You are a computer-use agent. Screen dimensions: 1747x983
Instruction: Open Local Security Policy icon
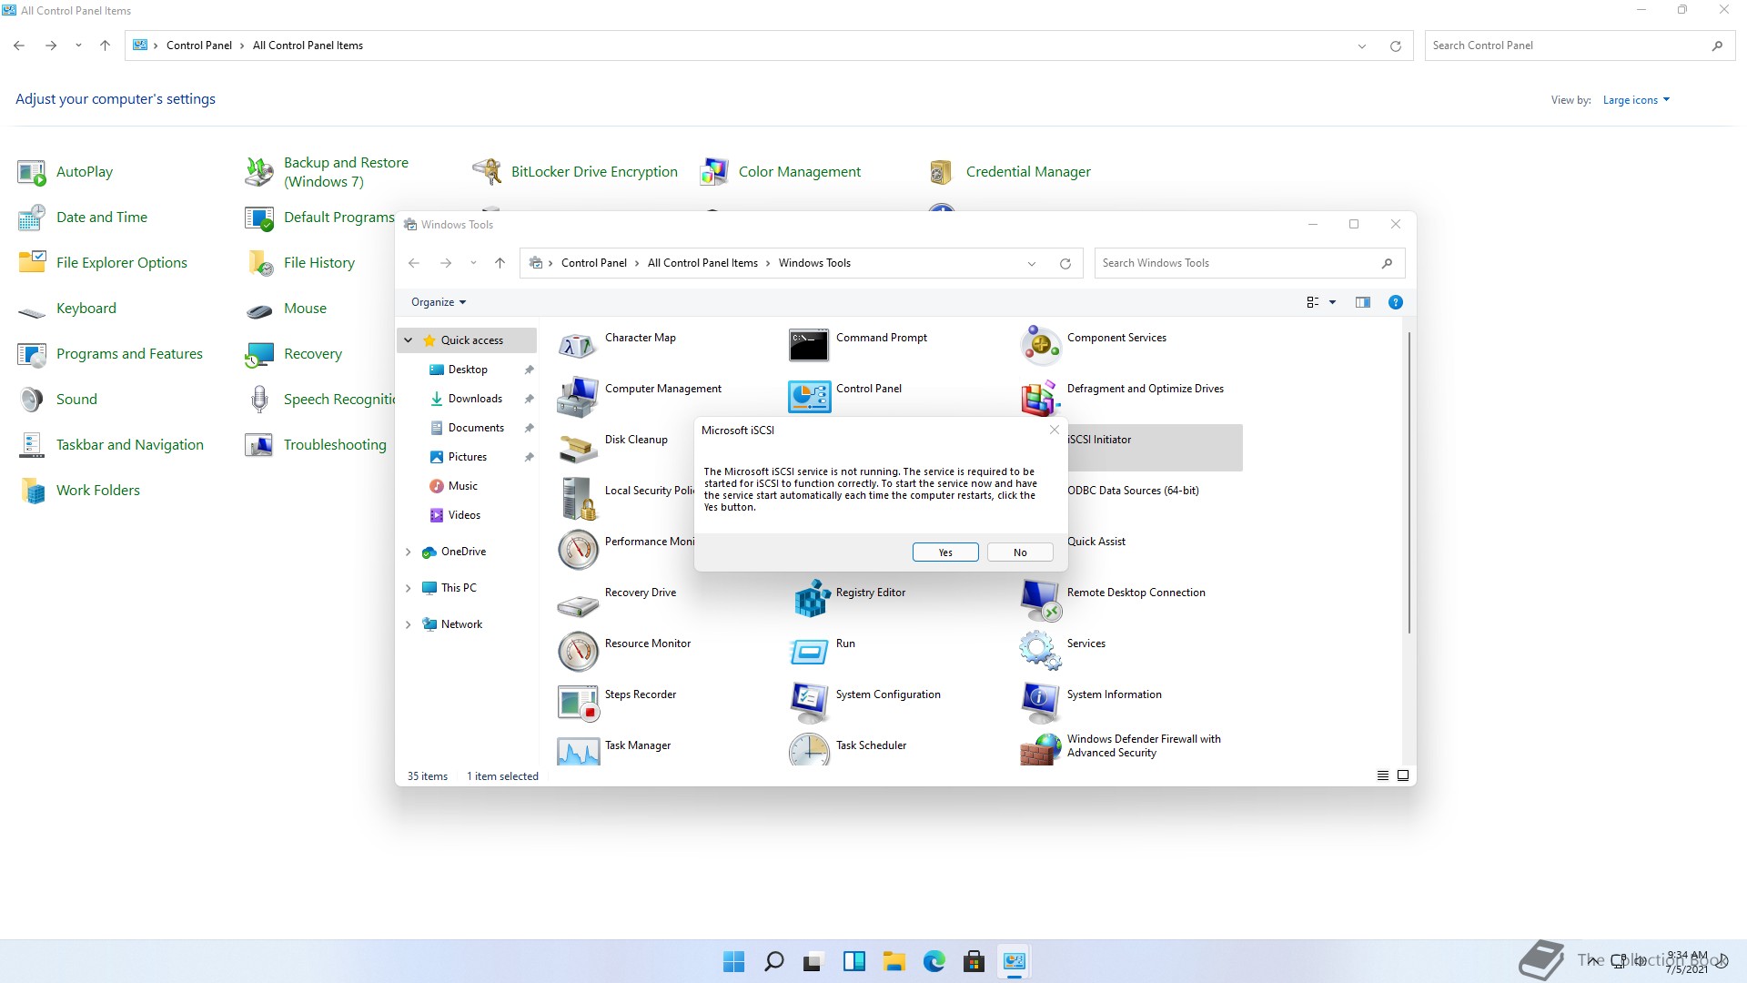point(578,499)
